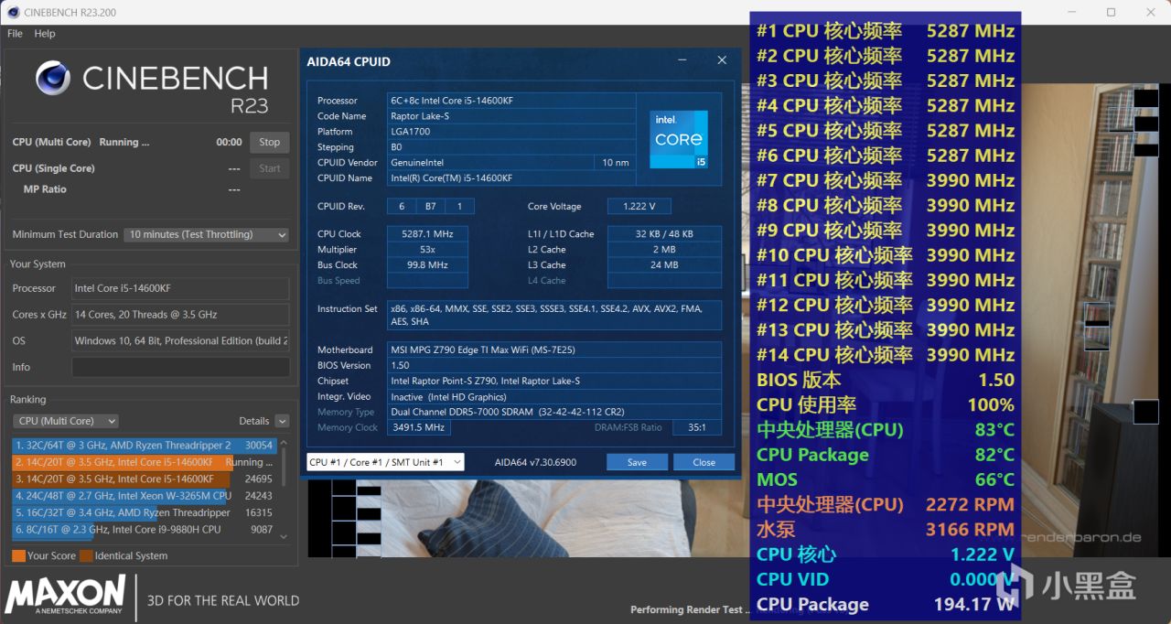Click the empty Info field
Screen dimensions: 1171x624
click(x=180, y=367)
